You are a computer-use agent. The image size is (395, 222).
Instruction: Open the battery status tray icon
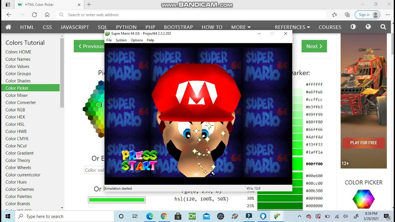[x=327, y=216]
